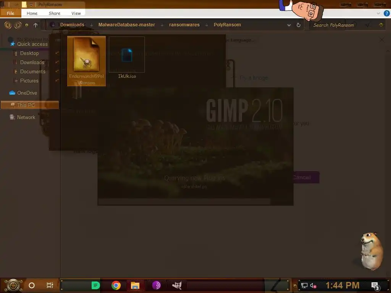Select the Endermanch@PolyRansom file

coord(86,61)
